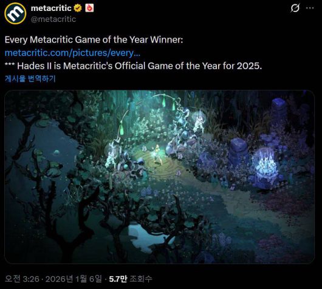322x289 pixels.
Task: Click the 게시물 번역하기 translate link
Action: (30, 78)
